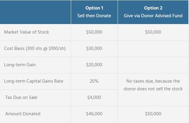
Task: Select 'Give via Donor Advised Fund' text
Action: (x=153, y=16)
